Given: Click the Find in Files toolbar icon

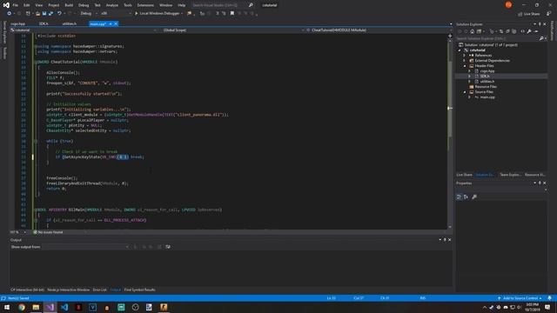Looking at the screenshot, I should [190, 14].
